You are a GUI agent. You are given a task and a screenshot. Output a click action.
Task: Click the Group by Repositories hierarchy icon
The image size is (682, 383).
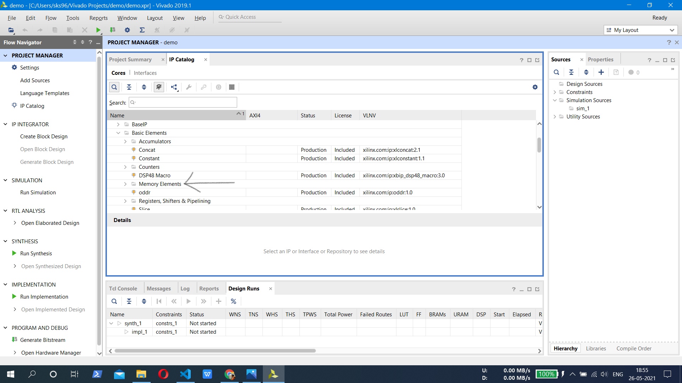[174, 87]
